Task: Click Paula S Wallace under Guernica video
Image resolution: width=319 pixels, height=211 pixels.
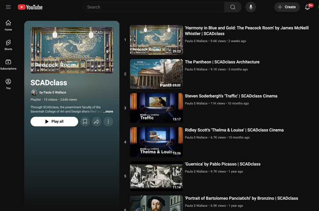Action: point(196,171)
